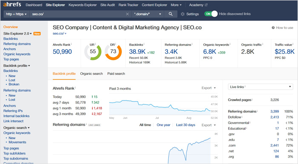The height and width of the screenshot is (164, 298).
Task: Select Site Explorer in top menu
Action: pos(55,5)
